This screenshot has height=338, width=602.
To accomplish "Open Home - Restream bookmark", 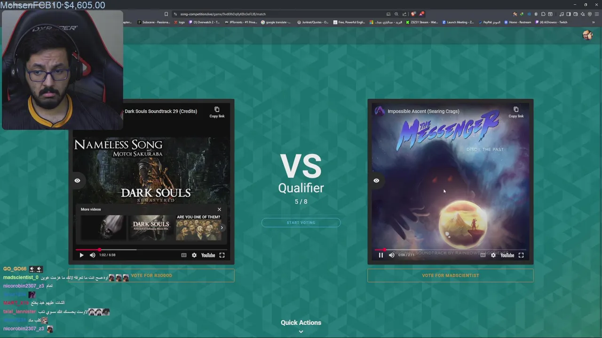I will click(518, 22).
